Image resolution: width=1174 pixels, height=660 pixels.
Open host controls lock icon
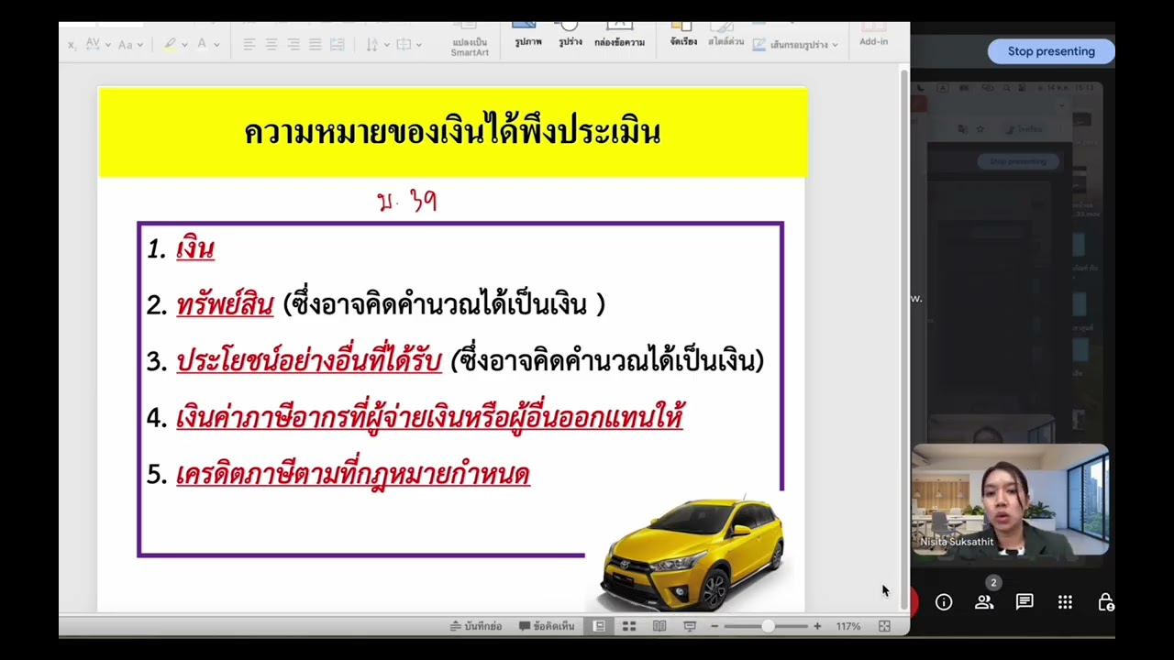point(1106,602)
